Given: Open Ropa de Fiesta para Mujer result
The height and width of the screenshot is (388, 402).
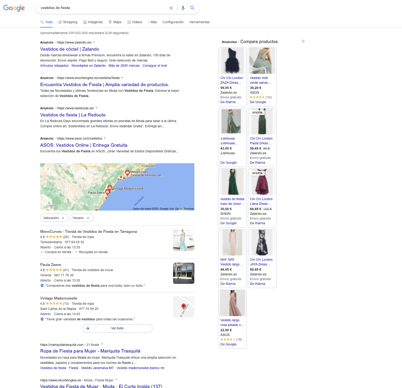Looking at the screenshot, I should pos(90,351).
